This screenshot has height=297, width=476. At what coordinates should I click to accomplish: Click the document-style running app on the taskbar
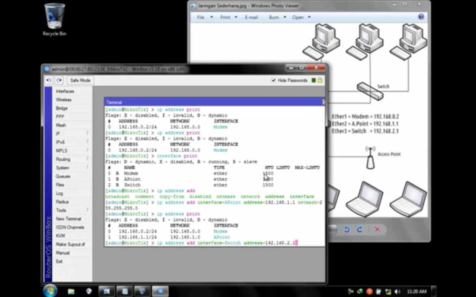125,291
